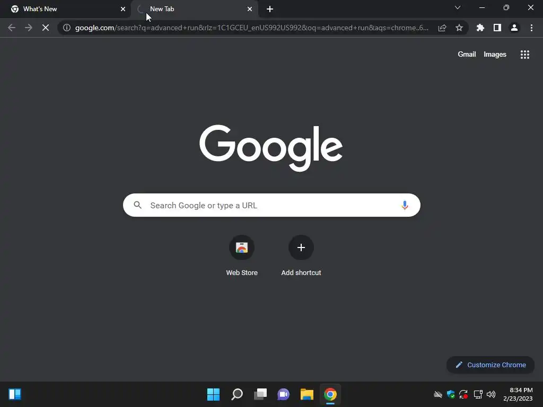Open the Extensions puzzle icon
Screen dimensions: 543x407
point(480,28)
